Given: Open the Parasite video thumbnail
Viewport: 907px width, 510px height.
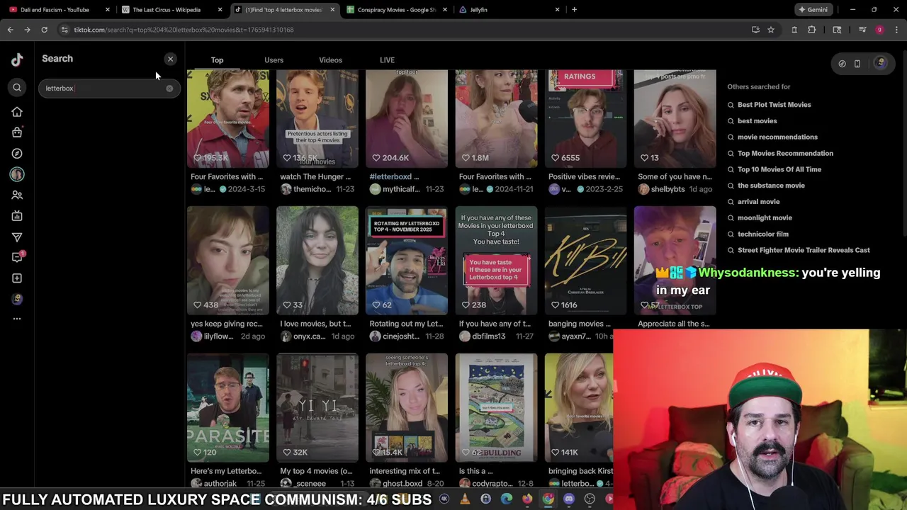Looking at the screenshot, I should click(x=228, y=407).
